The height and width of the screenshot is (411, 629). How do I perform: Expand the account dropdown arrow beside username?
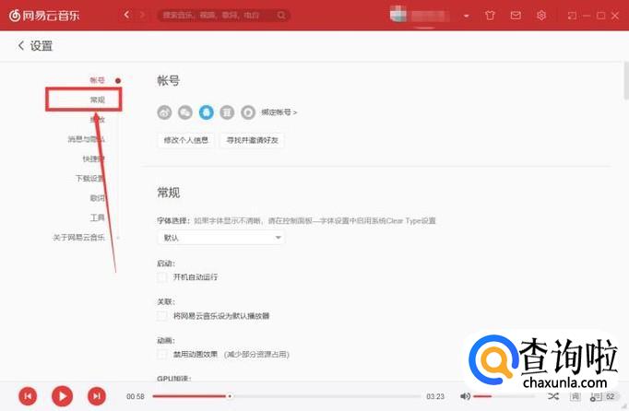(466, 16)
